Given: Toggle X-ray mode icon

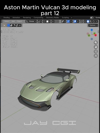Looking at the screenshot, I should 81,21.
